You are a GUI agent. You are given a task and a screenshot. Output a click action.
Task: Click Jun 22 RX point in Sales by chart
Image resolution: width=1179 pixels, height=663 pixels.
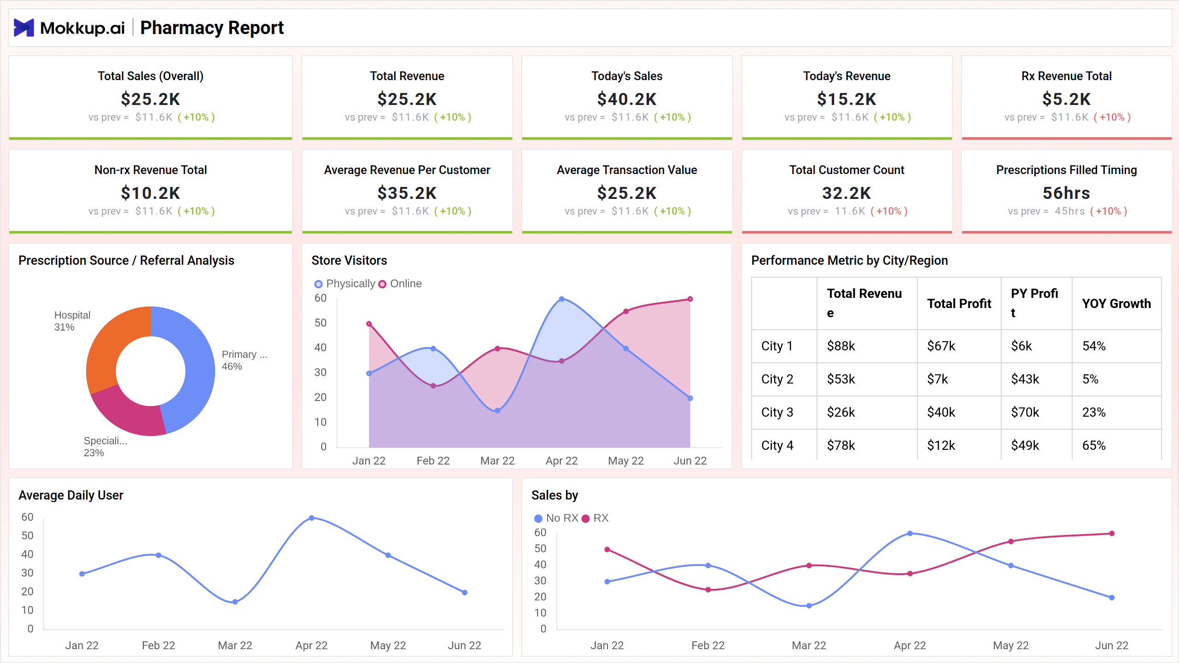[1112, 533]
